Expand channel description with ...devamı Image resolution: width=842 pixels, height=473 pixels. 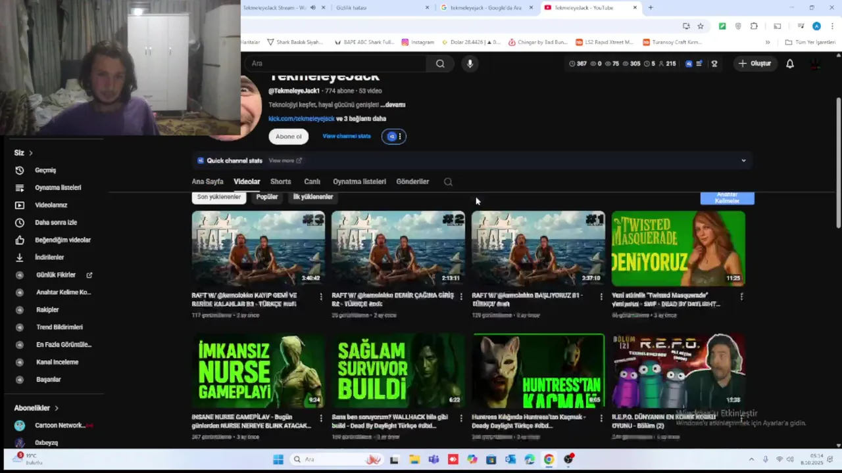(393, 104)
